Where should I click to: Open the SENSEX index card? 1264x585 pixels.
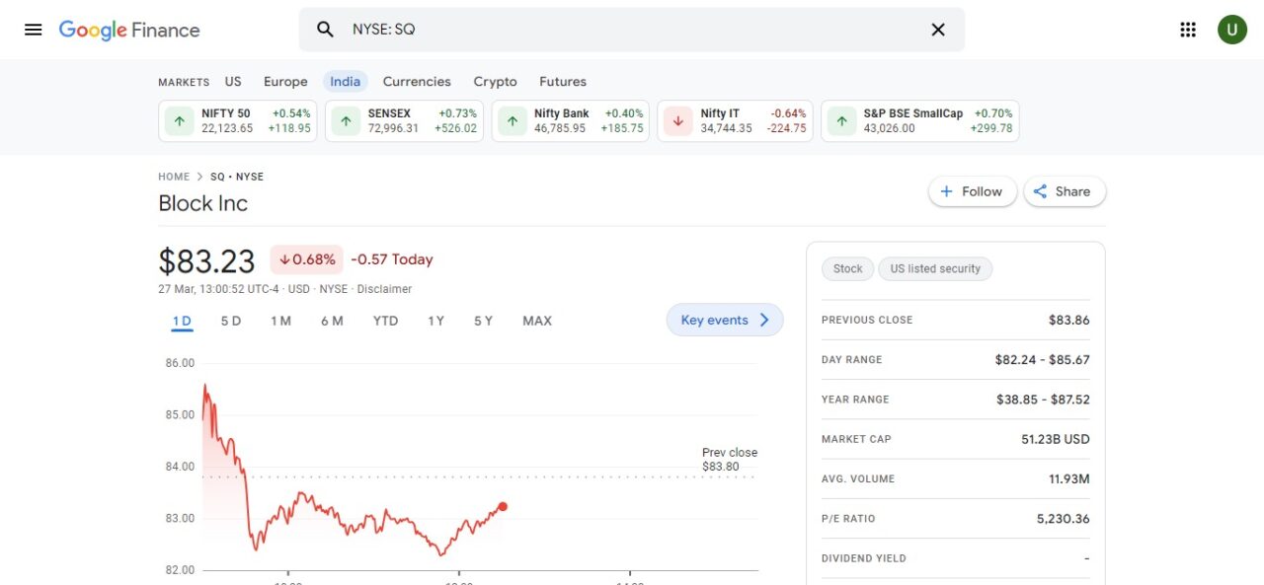[x=405, y=121]
